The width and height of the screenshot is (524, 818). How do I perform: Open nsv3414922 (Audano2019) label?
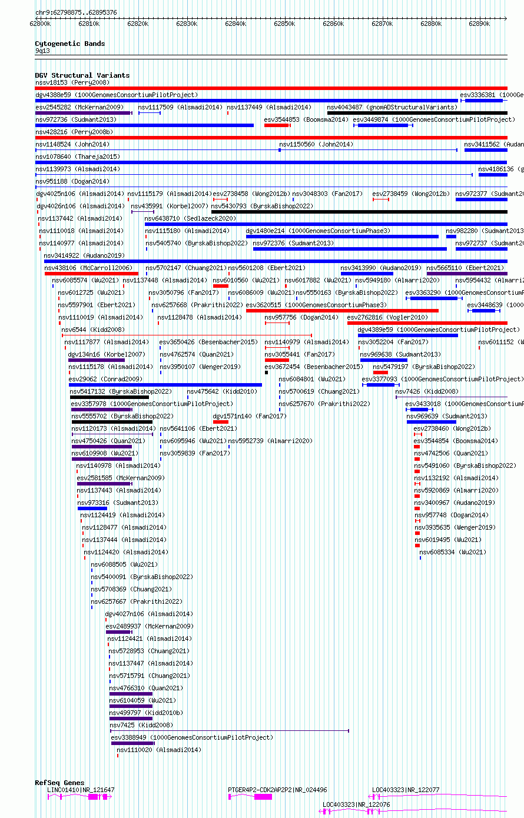[84, 255]
